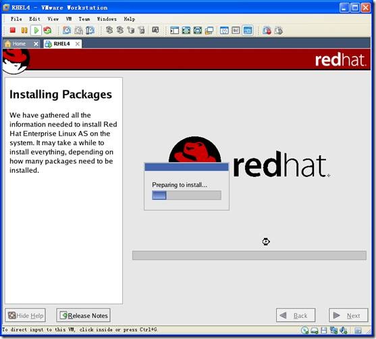Enter Full Screen mode icon
The height and width of the screenshot is (339, 376).
[x=198, y=30]
